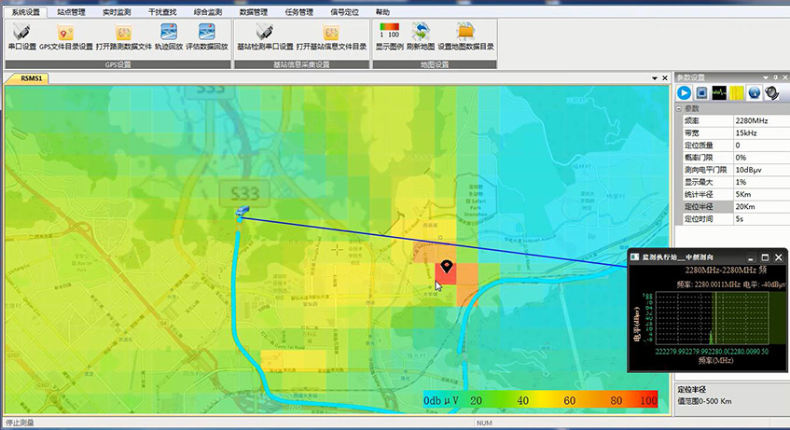Click 刷新地图 refresh map icon
Image resolution: width=790 pixels, height=430 pixels.
(x=420, y=36)
